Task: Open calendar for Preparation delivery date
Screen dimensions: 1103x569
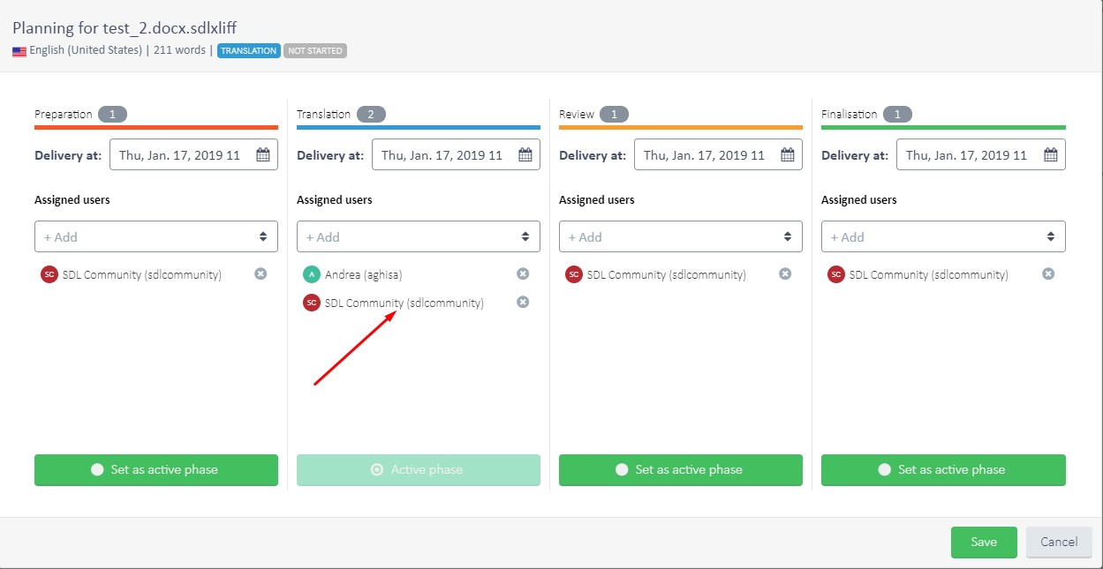Action: tap(263, 154)
